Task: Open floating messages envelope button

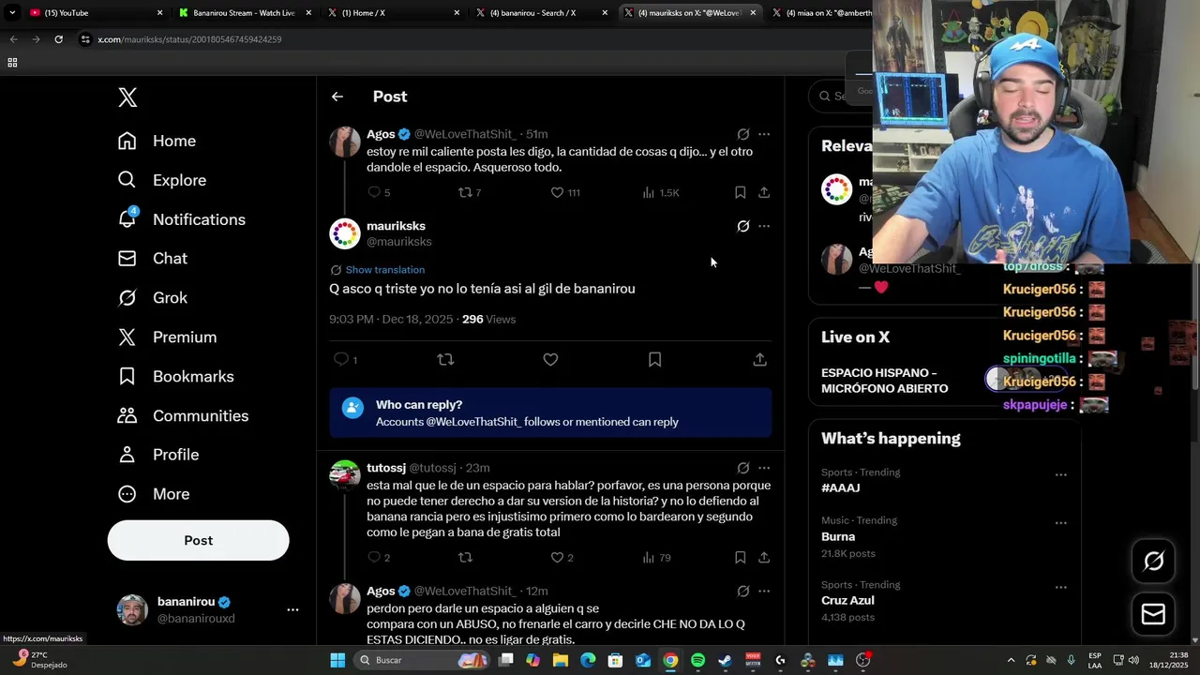Action: [1153, 614]
